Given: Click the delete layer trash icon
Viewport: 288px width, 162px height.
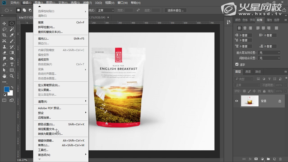Looking at the screenshot, I should click(x=280, y=159).
